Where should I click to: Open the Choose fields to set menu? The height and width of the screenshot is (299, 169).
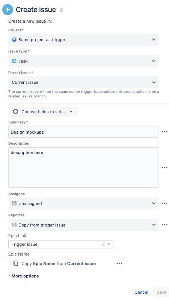[43, 112]
